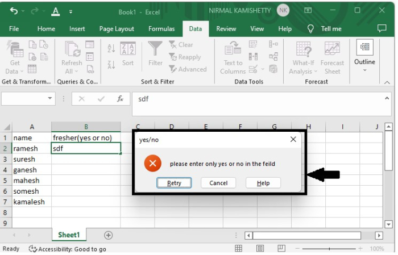This screenshot has height=255, width=398.
Task: Open the Comments speech bubble icon
Action: (x=382, y=28)
